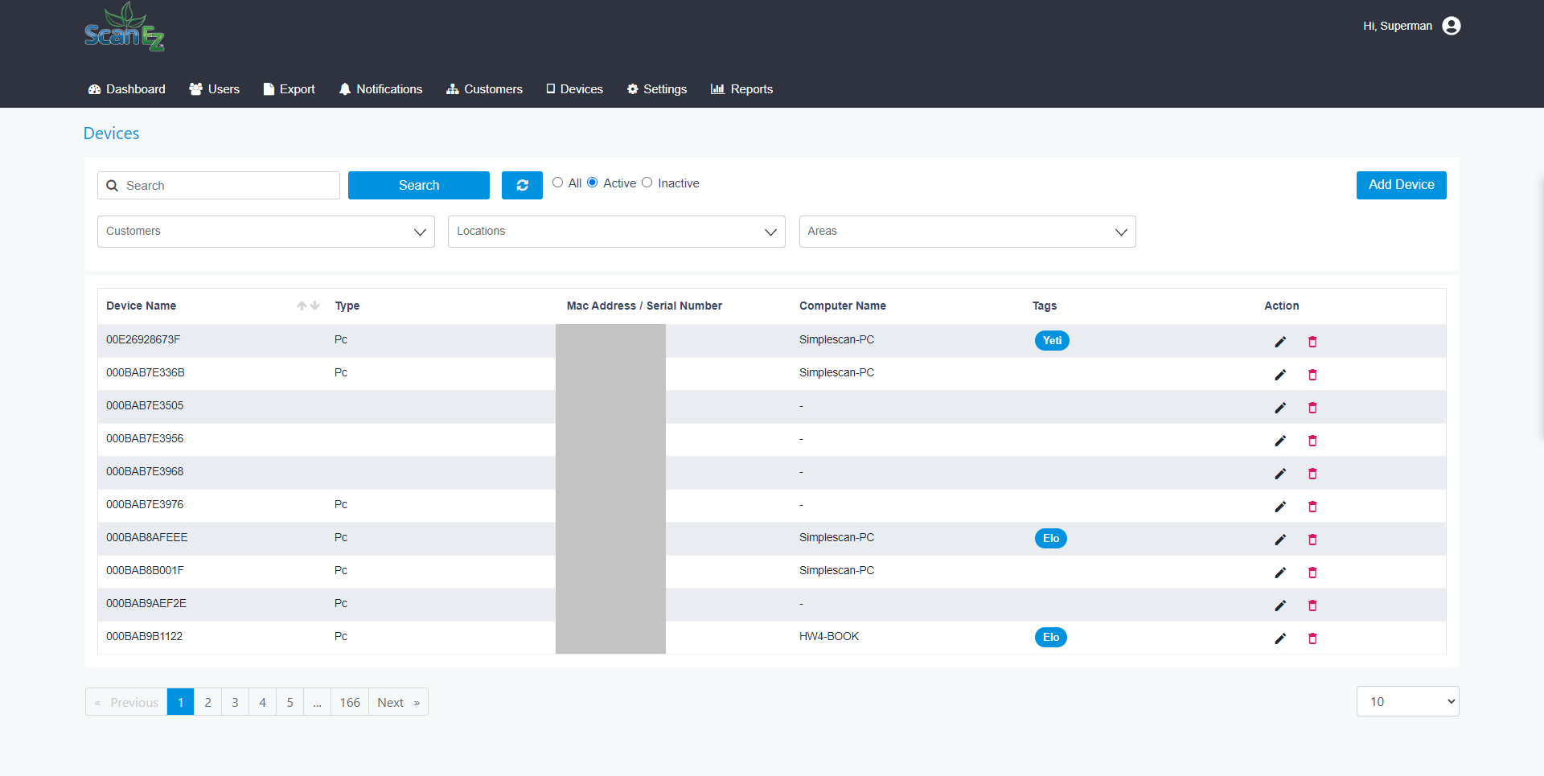
Task: Click the Yeti tag badge
Action: click(x=1052, y=341)
